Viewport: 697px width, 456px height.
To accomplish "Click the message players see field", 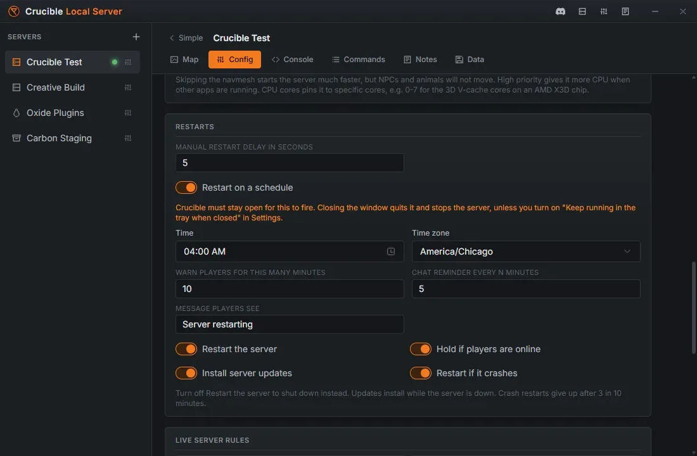I will click(x=290, y=324).
